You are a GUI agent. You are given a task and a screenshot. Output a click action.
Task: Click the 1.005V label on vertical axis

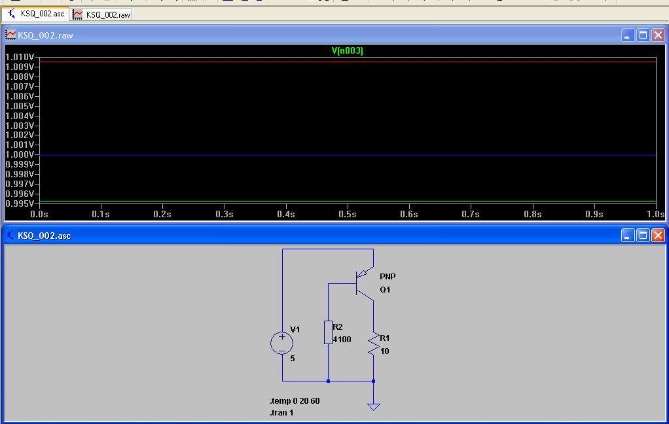[19, 106]
